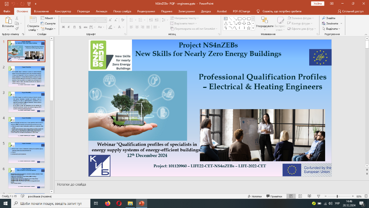The image size is (369, 208).
Task: Open Shape Outline (Контур фігури) dropdown
Action: pyautogui.click(x=300, y=23)
